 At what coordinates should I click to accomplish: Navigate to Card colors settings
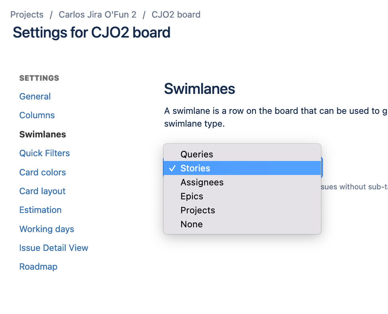[43, 172]
